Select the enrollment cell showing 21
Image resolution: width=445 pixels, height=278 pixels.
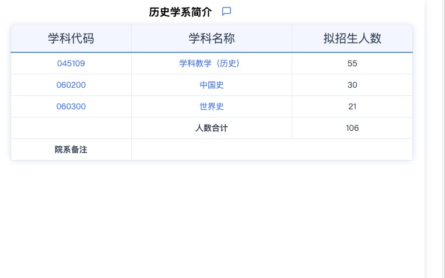tap(352, 106)
